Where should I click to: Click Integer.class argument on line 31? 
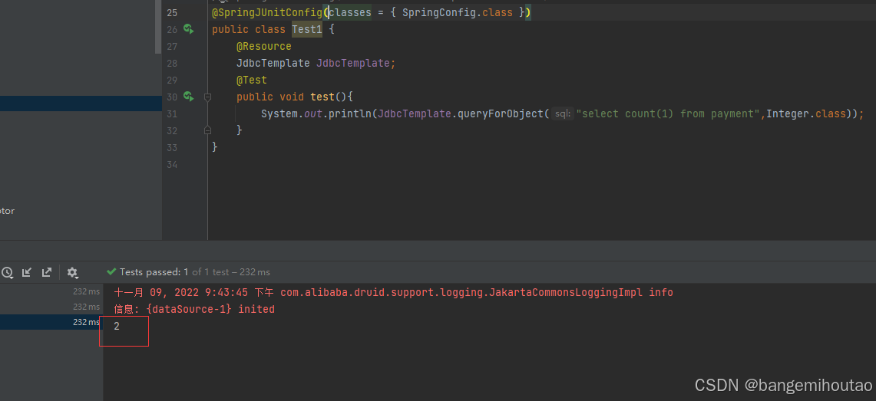click(806, 113)
